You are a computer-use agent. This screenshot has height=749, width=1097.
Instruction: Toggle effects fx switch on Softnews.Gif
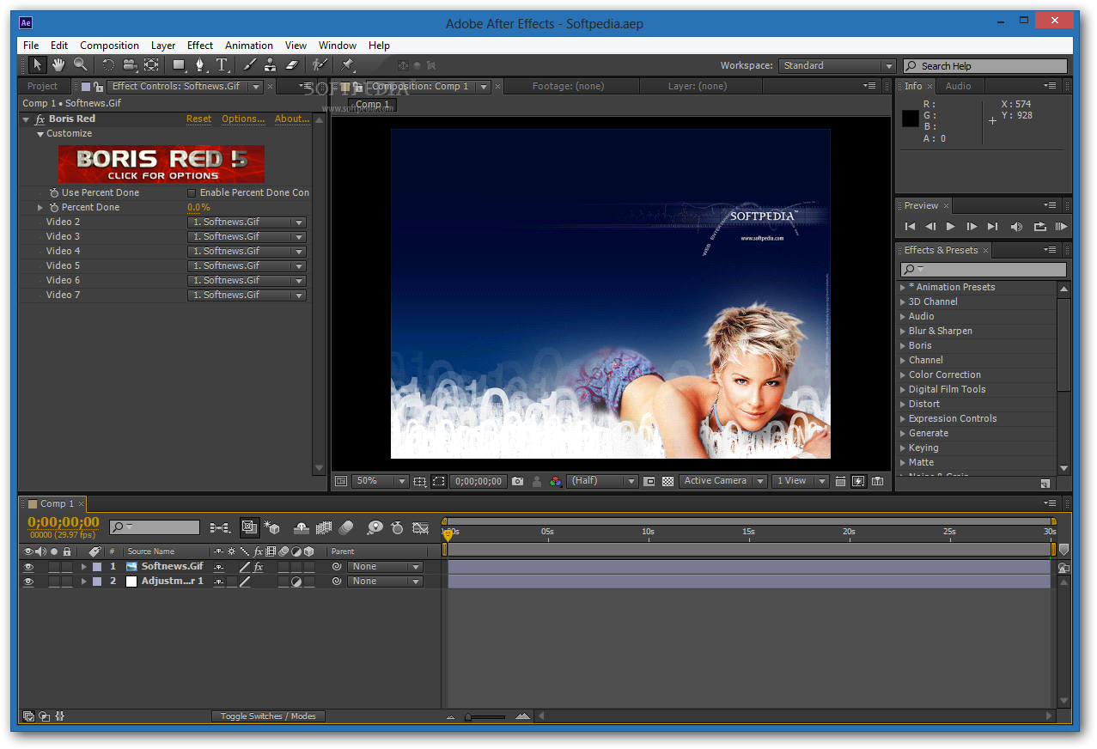(x=259, y=567)
